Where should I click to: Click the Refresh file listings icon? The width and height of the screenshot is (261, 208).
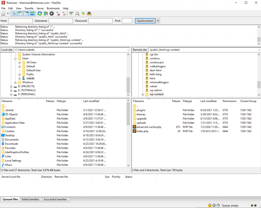40,14
